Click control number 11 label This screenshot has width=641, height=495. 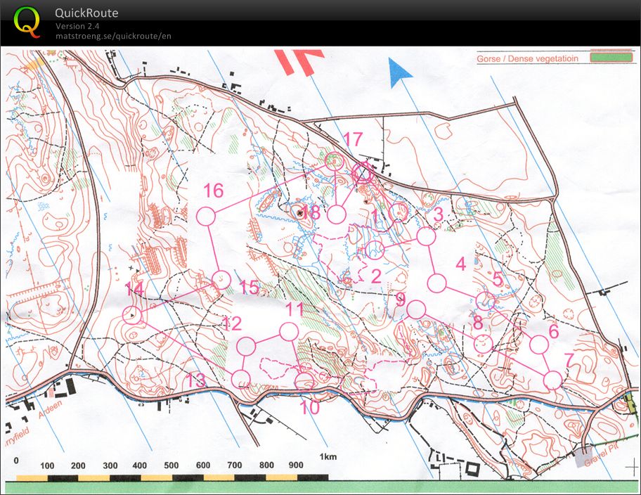click(x=294, y=309)
